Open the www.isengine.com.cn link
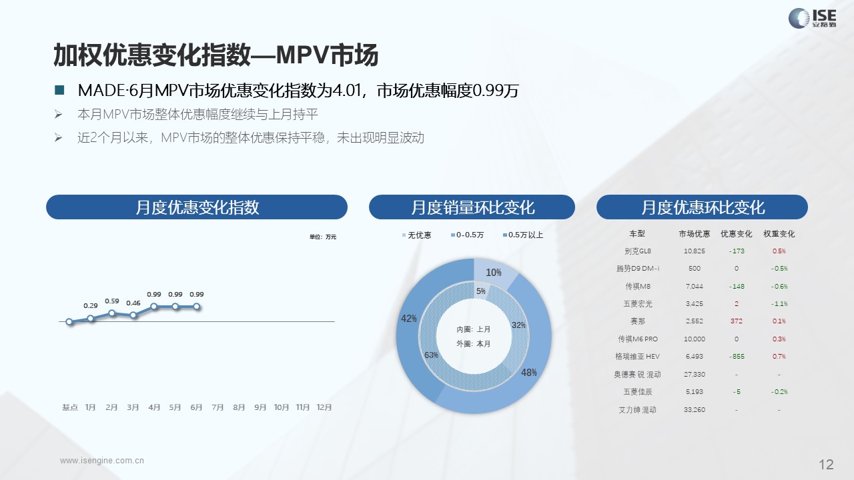 (x=102, y=461)
